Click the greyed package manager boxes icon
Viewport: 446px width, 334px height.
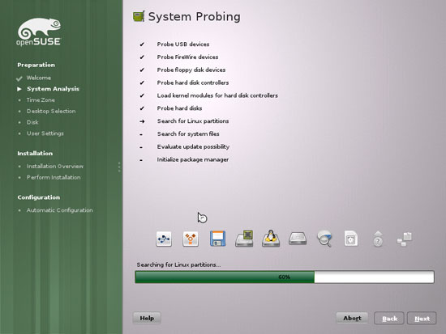pyautogui.click(x=405, y=239)
